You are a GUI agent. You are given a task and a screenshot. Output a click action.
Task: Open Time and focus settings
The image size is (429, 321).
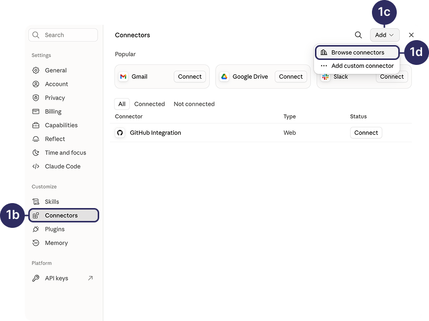click(x=63, y=153)
